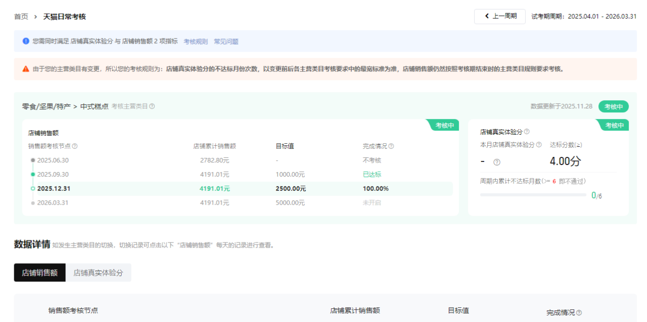
Task: Click help icon beside the dash score value
Action: tap(497, 162)
